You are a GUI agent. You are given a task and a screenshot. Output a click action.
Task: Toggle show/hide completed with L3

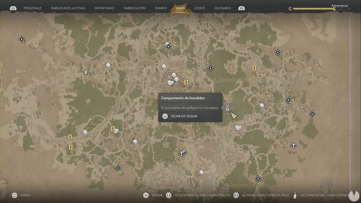click(198, 195)
